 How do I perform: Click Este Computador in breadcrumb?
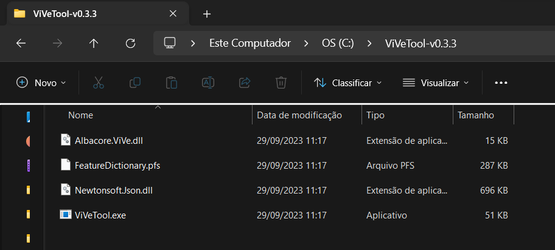point(250,44)
